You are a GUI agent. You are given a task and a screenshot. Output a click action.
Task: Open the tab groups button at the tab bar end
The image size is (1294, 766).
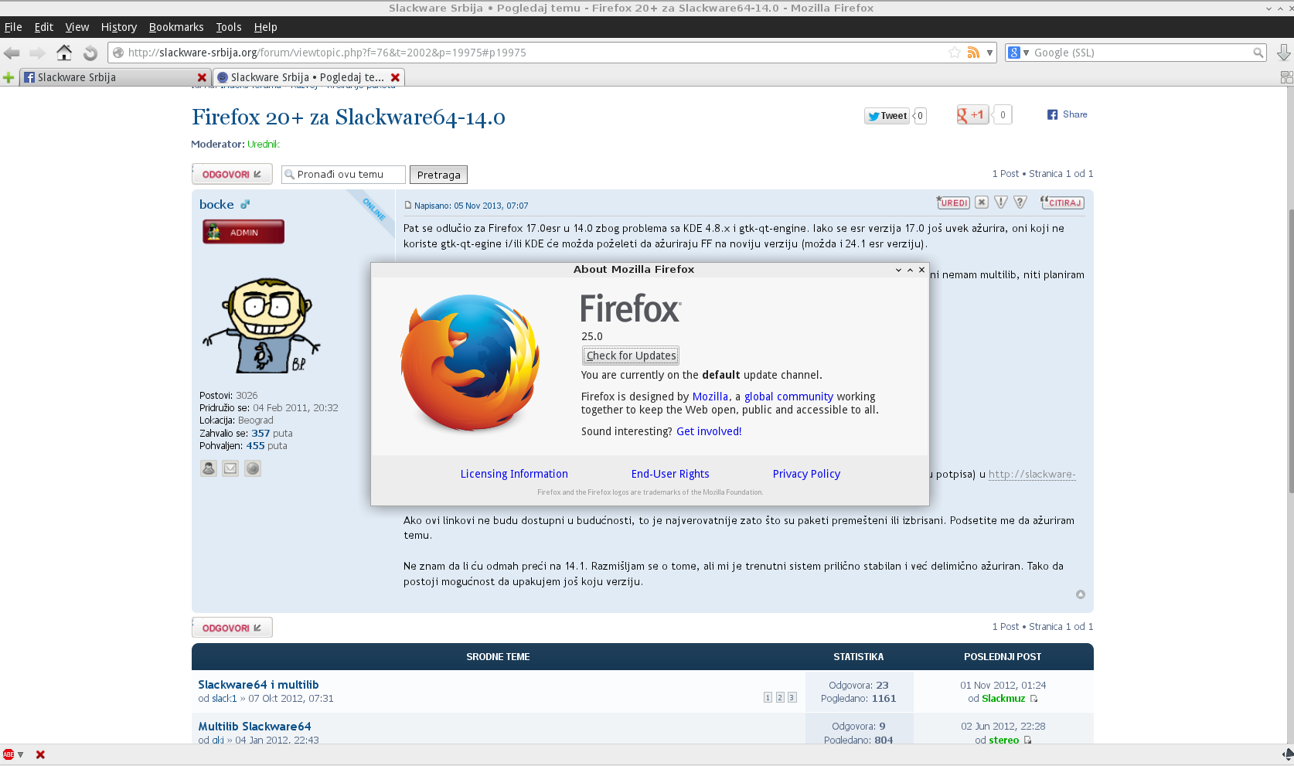point(1286,77)
